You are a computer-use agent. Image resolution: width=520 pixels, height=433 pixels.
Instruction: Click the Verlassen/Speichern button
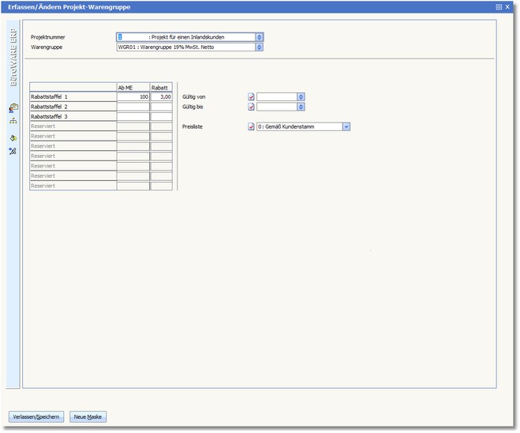tap(36, 416)
